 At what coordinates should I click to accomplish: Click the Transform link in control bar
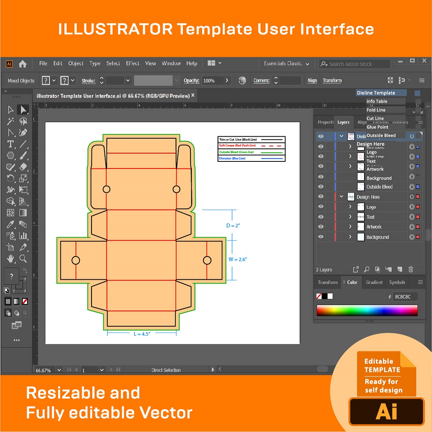(332, 81)
